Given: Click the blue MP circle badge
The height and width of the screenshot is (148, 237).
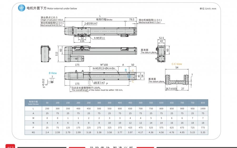Looking at the screenshot, I should click(22, 8).
